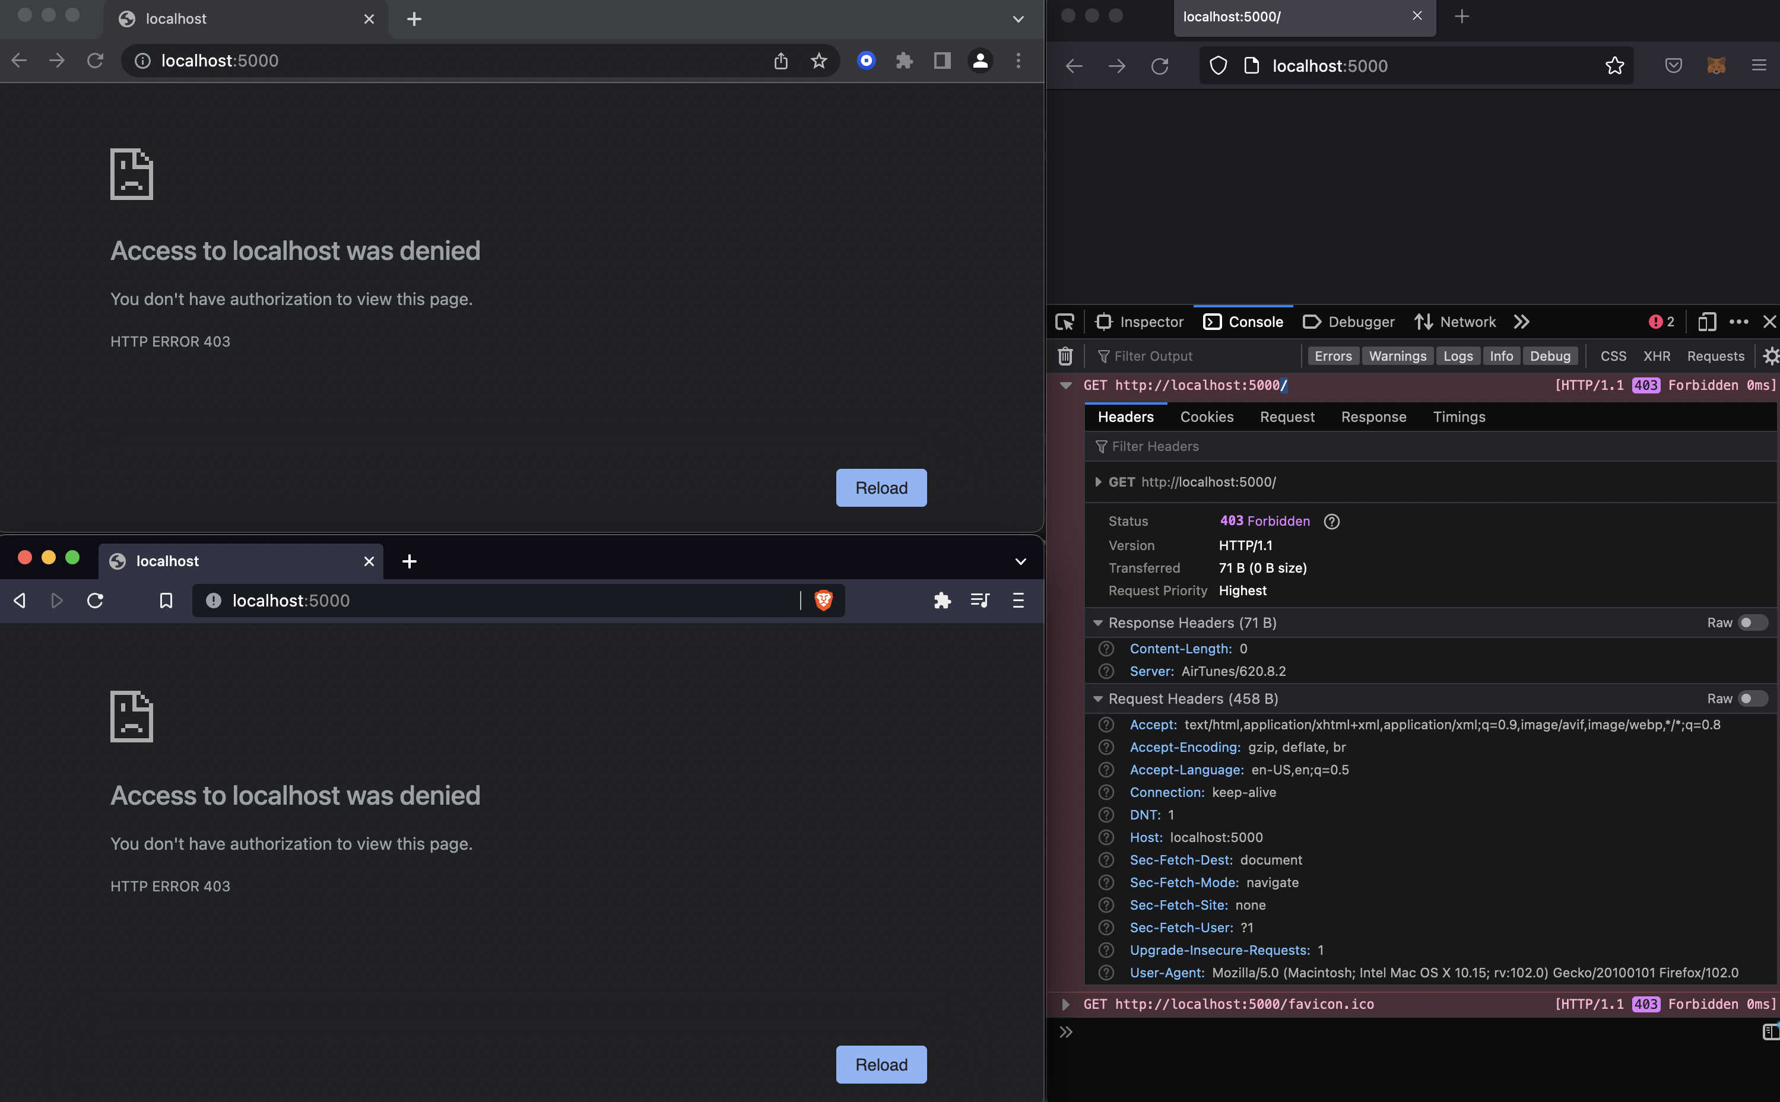This screenshot has height=1102, width=1780.
Task: Clear console output using the trash icon
Action: coord(1065,355)
